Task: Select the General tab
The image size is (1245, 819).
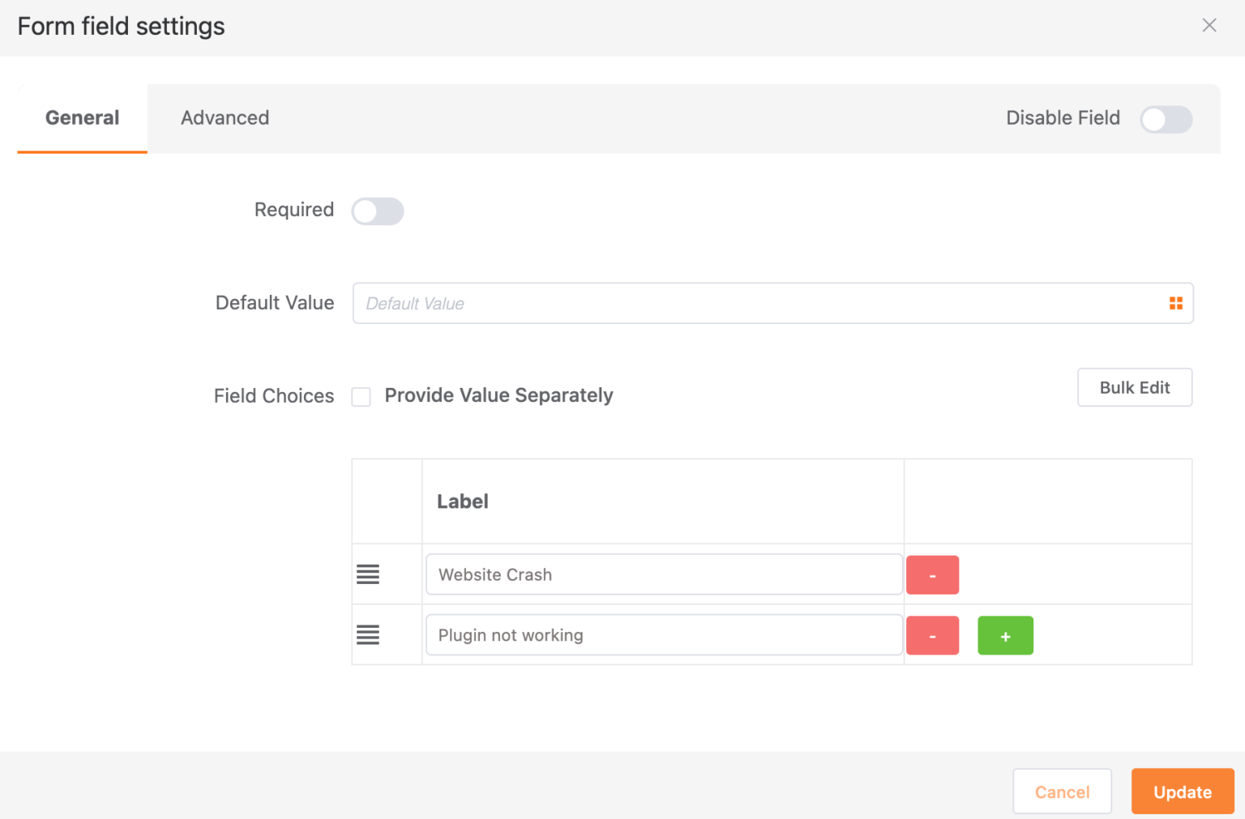Action: click(81, 117)
